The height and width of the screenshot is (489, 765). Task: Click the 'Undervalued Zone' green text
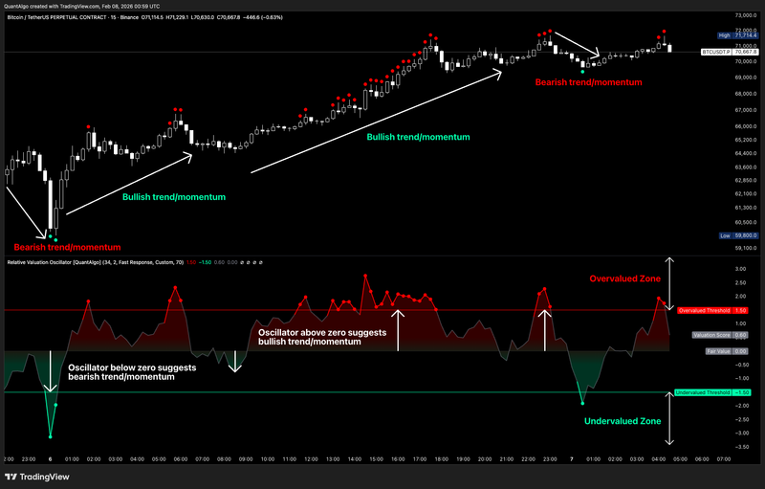click(623, 421)
